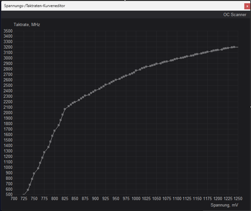Select the curve point at 950 mV
Viewport: 251px width, 211px height.
pos(116,80)
